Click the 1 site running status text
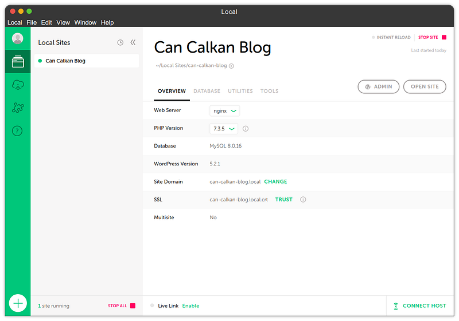Screen dimensions: 459x321 [x=54, y=306]
